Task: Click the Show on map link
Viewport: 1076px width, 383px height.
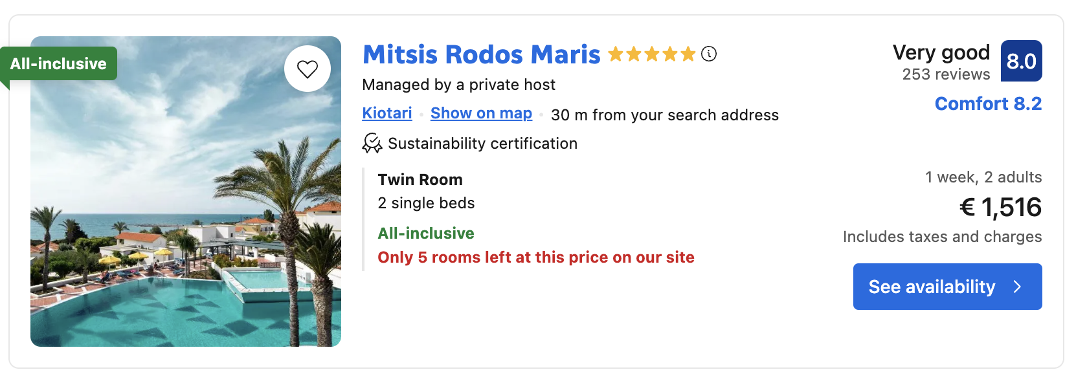Action: point(481,113)
